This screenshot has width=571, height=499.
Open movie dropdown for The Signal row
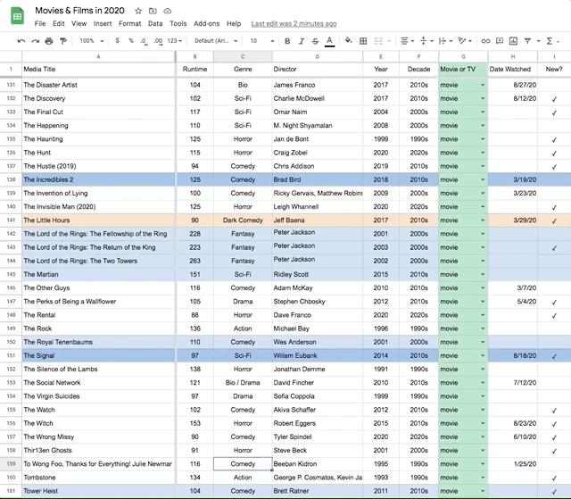[483, 355]
